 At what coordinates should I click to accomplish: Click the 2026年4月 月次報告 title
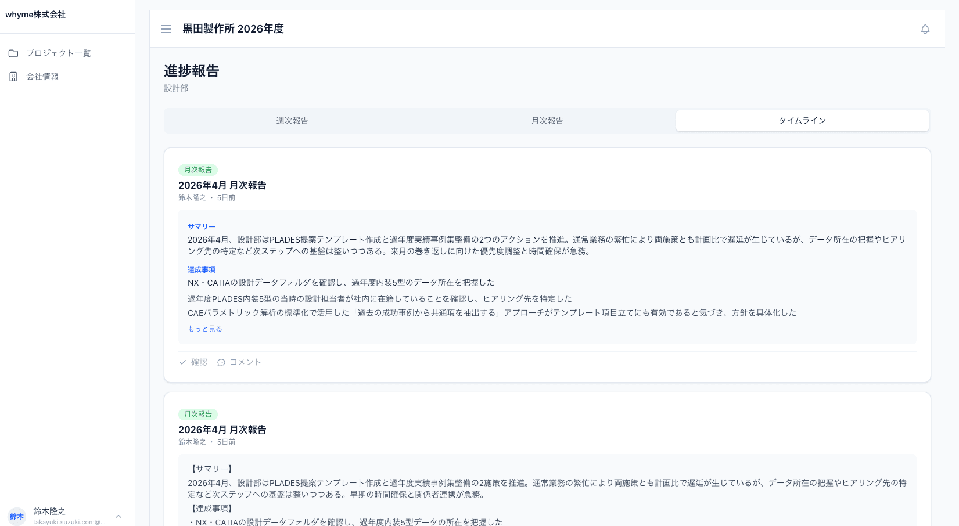click(222, 185)
